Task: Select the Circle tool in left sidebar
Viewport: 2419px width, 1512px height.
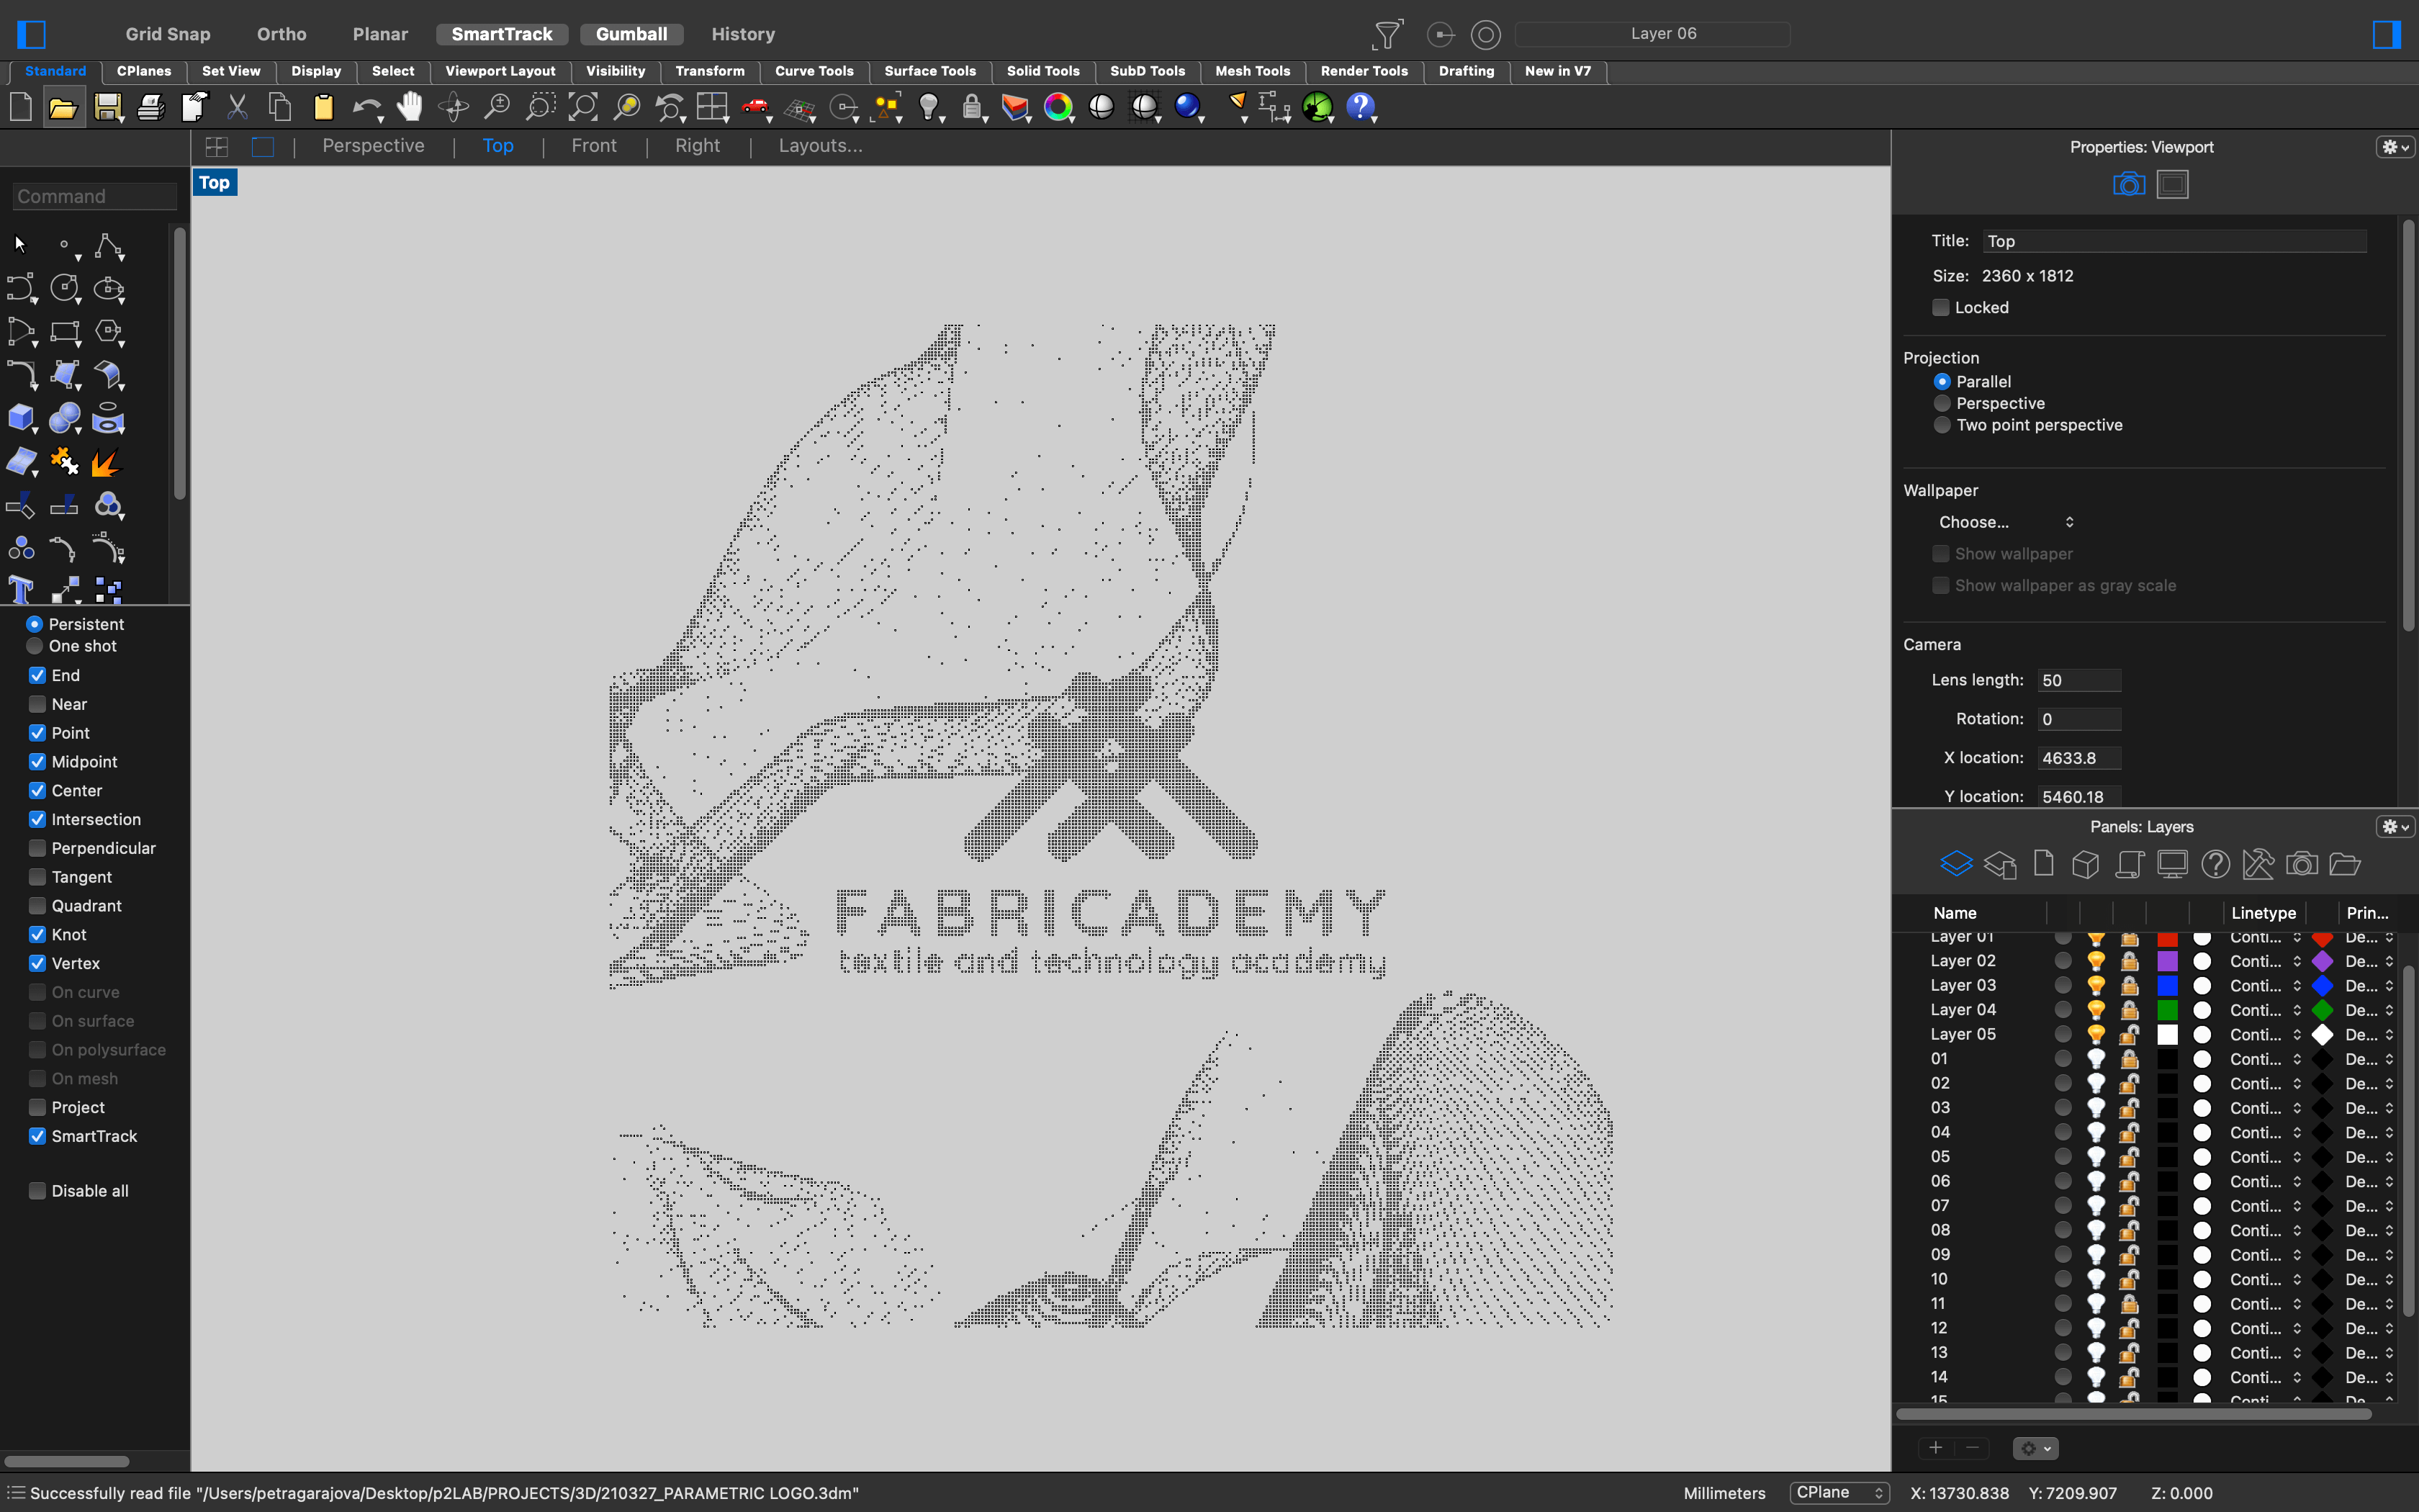Action: (x=65, y=288)
